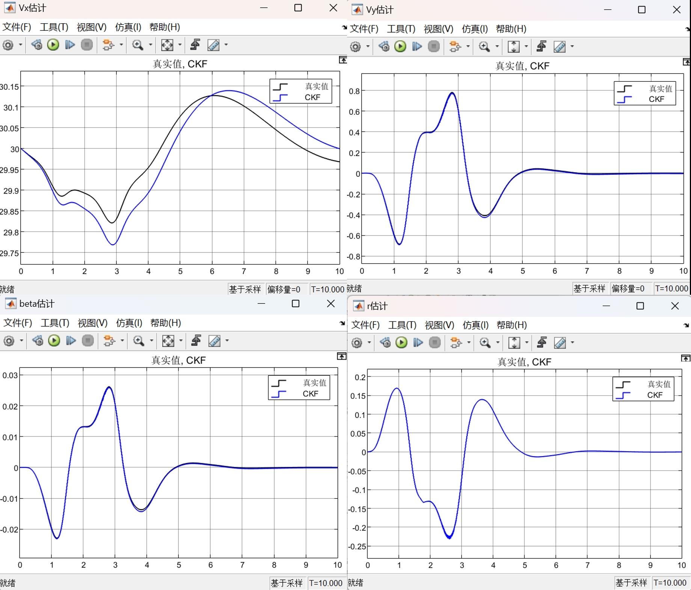Screen dimensions: 691x590
Task: Toggle 真实值 legend entry in r估计 plot
Action: (x=643, y=384)
